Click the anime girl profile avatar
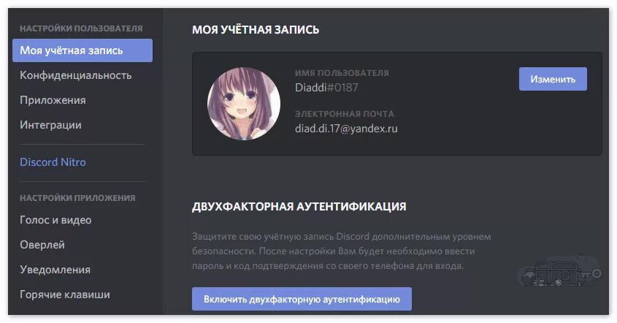 (244, 104)
